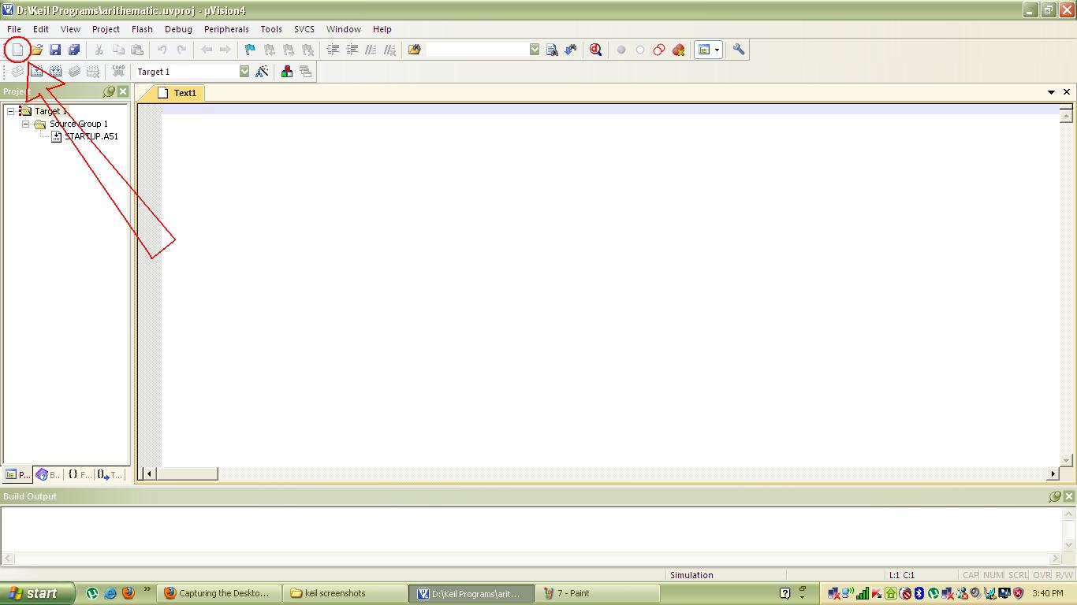The height and width of the screenshot is (605, 1077).
Task: Translate the current file
Action: pyautogui.click(x=17, y=72)
